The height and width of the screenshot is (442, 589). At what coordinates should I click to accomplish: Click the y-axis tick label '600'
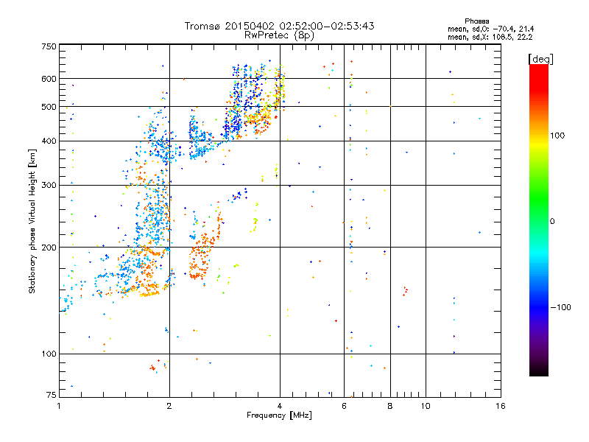tap(49, 79)
